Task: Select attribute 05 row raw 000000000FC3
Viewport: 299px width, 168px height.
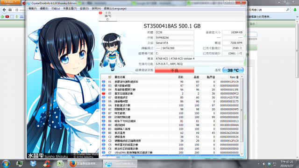Action: click(x=170, y=93)
